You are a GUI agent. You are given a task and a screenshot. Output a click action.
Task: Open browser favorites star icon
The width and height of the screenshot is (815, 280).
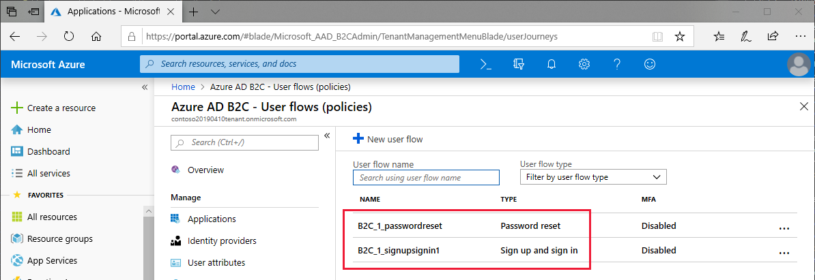pos(680,36)
